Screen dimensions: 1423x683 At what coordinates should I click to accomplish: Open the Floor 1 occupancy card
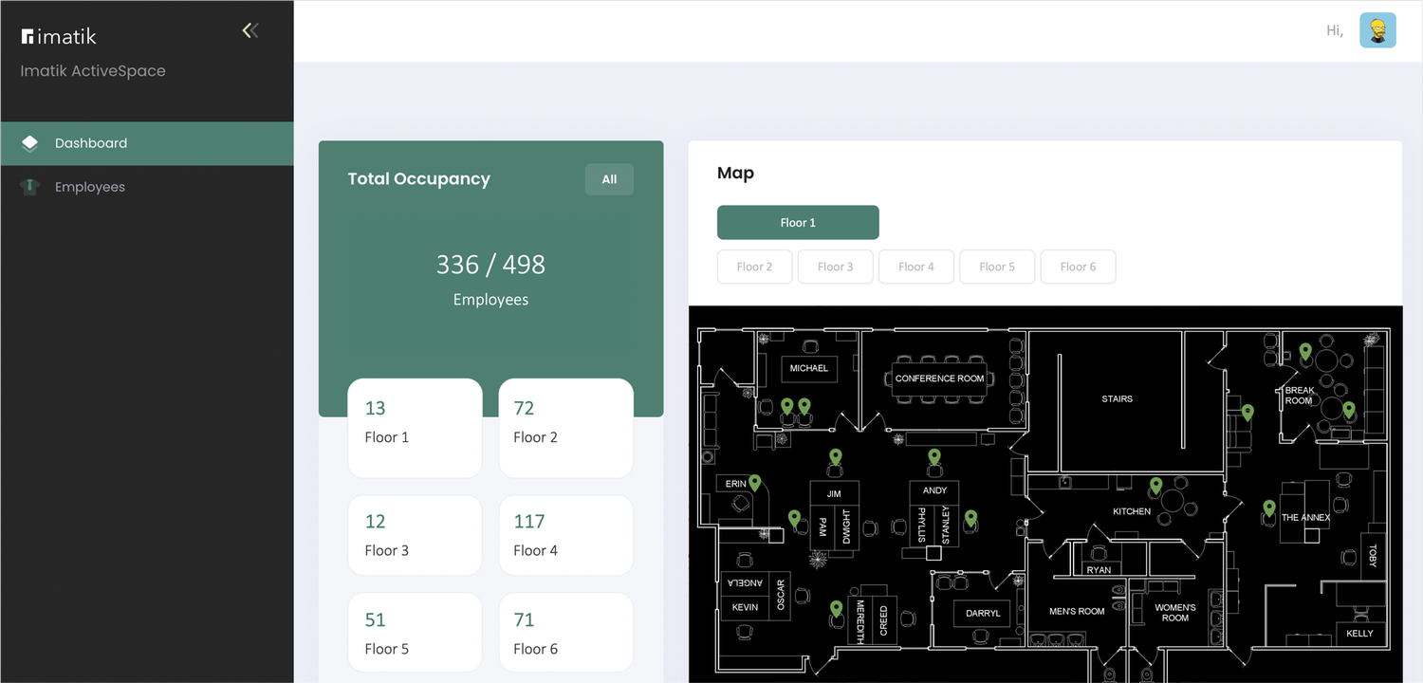pos(415,428)
